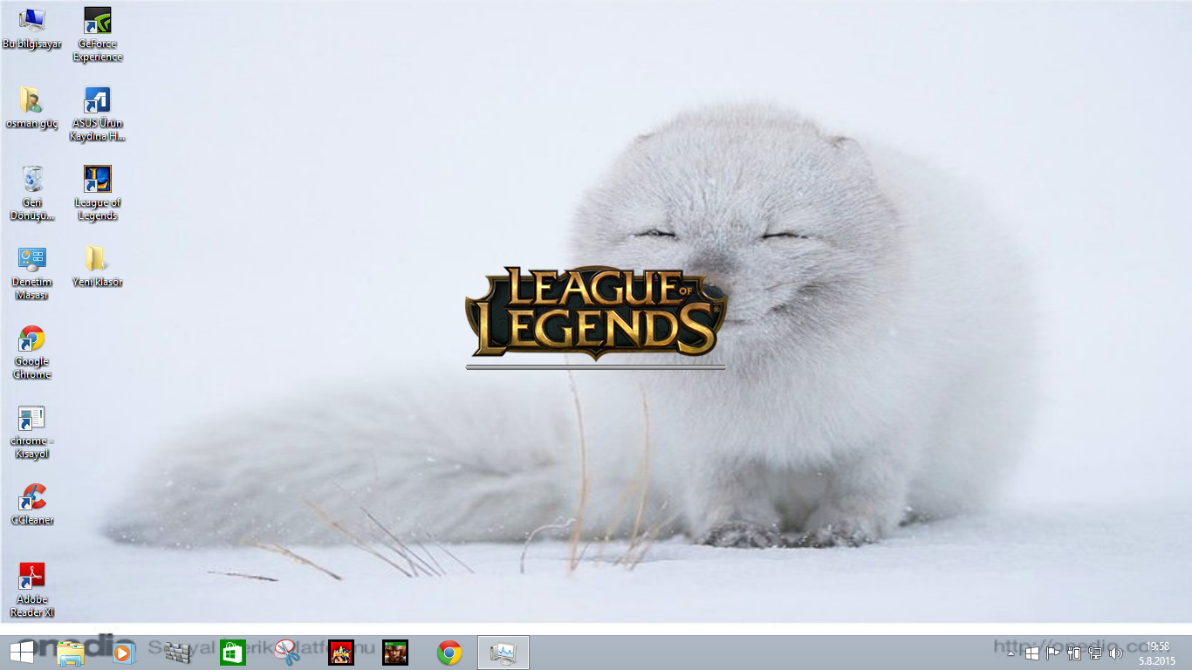Image resolution: width=1192 pixels, height=670 pixels.
Task: Launch Windows Store from the taskbar
Action: [233, 653]
